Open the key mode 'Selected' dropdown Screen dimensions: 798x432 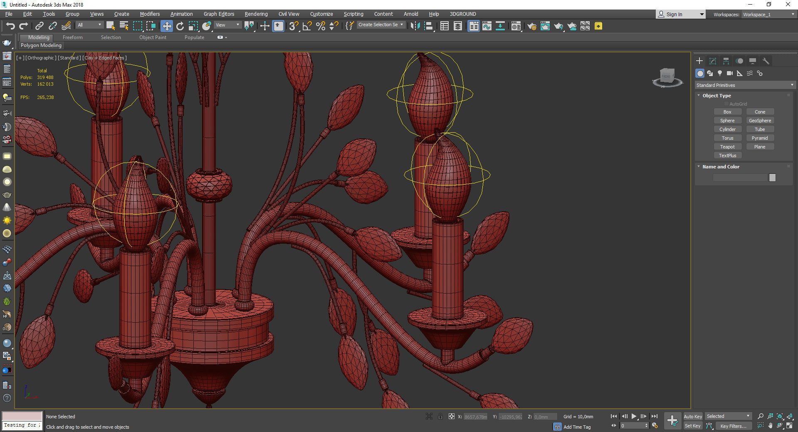(x=728, y=416)
